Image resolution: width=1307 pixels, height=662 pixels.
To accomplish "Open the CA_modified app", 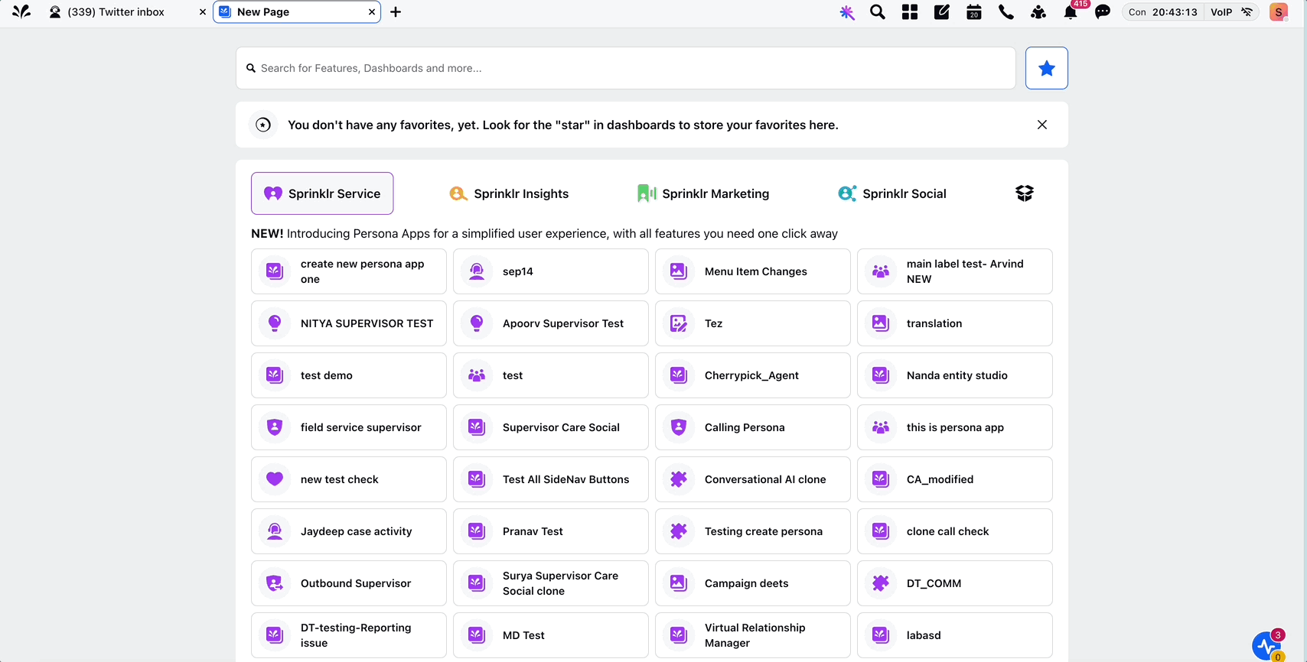I will (954, 479).
